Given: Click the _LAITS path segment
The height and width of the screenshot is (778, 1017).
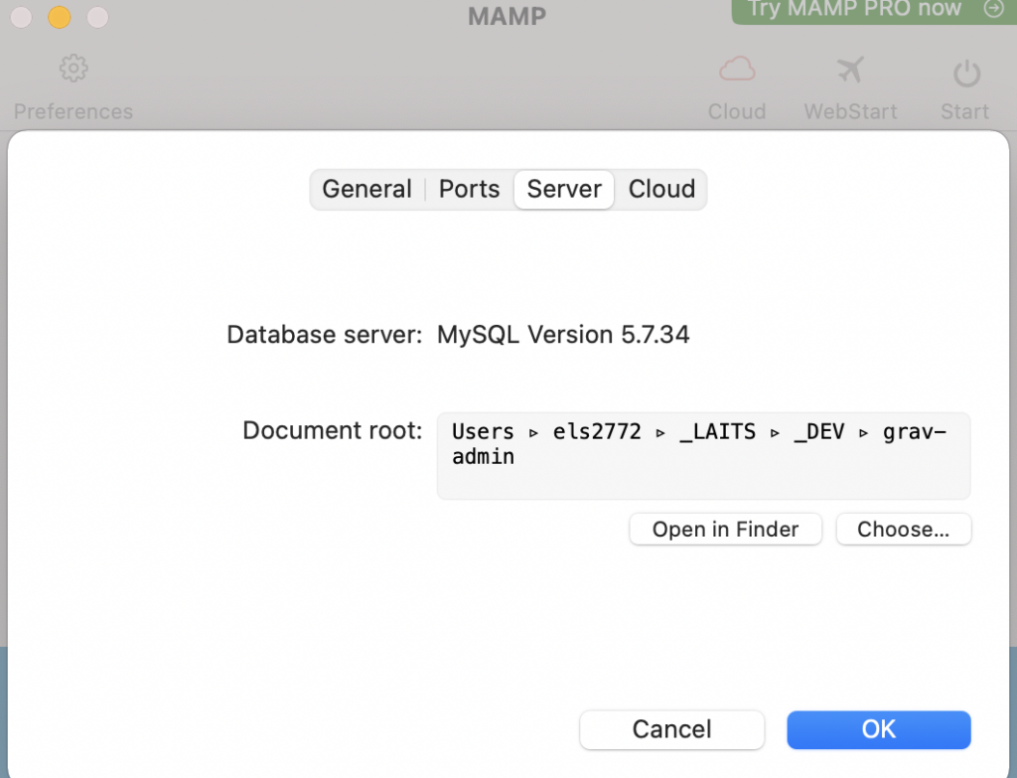Looking at the screenshot, I should [717, 431].
